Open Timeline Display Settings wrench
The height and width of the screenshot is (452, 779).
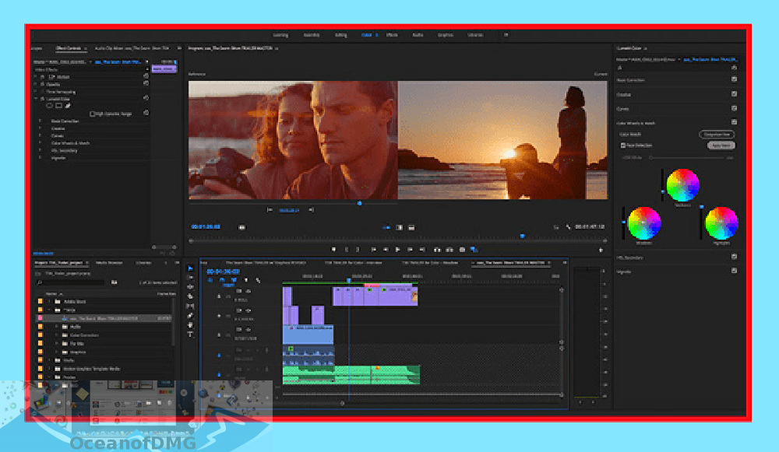click(257, 280)
